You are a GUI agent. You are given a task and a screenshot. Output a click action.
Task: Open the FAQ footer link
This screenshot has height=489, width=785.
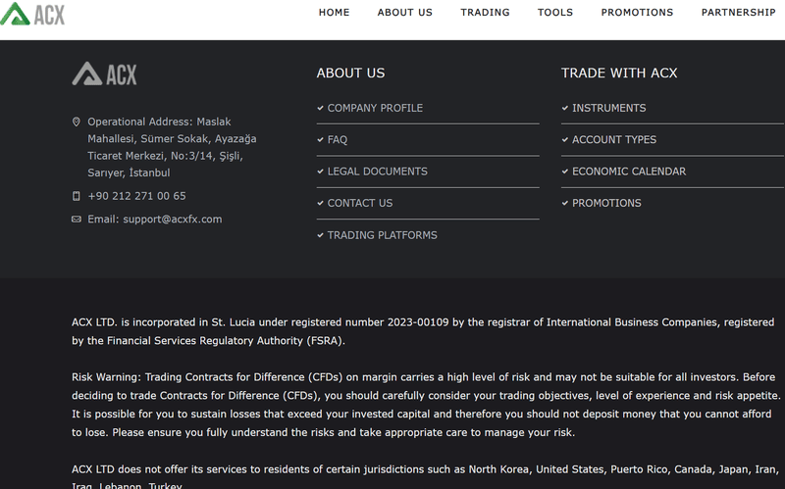pos(338,139)
